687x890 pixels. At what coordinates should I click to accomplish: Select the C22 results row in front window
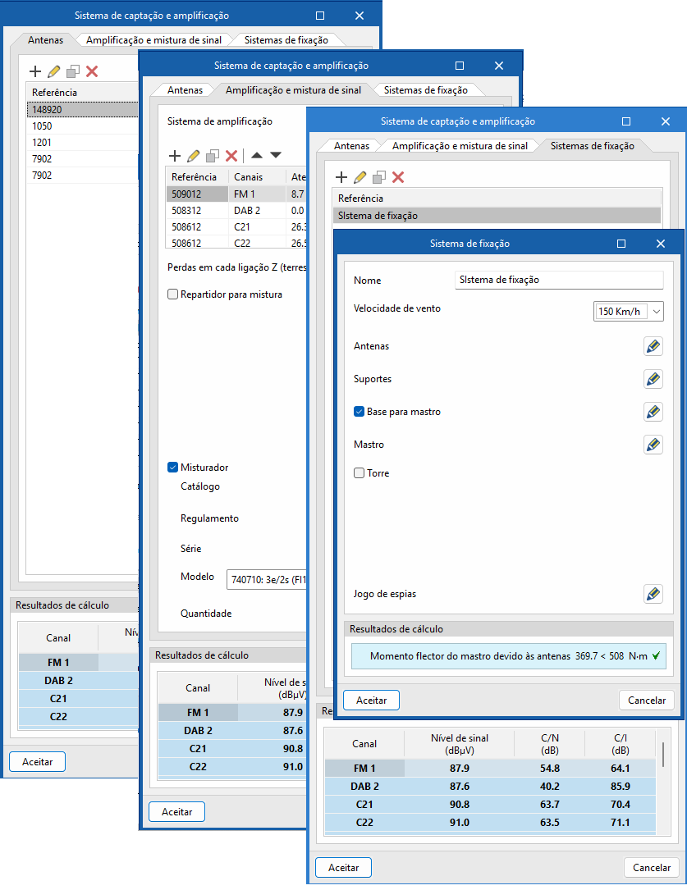tap(490, 823)
